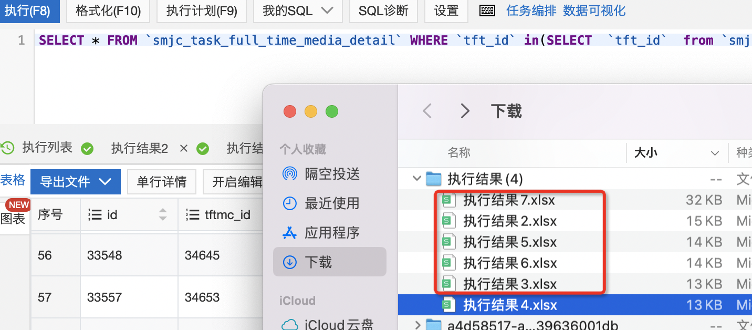
Task: Close the 执行结果2 tab with its X
Action: point(183,149)
